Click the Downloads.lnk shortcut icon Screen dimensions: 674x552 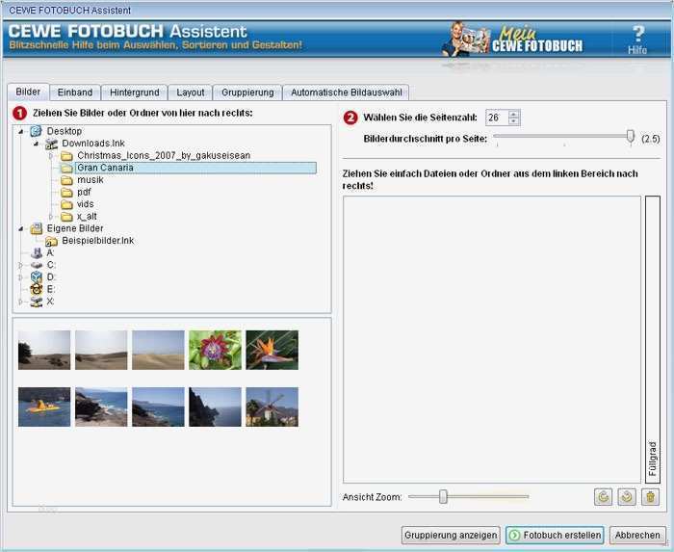(51, 144)
